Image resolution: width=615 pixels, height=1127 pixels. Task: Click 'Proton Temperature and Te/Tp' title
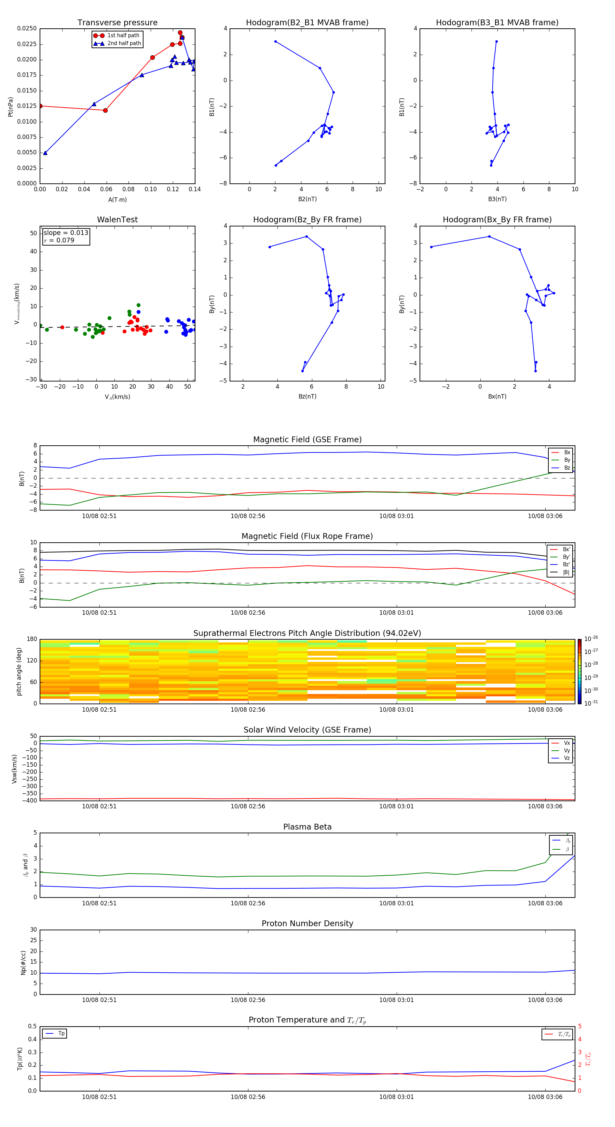(307, 1020)
